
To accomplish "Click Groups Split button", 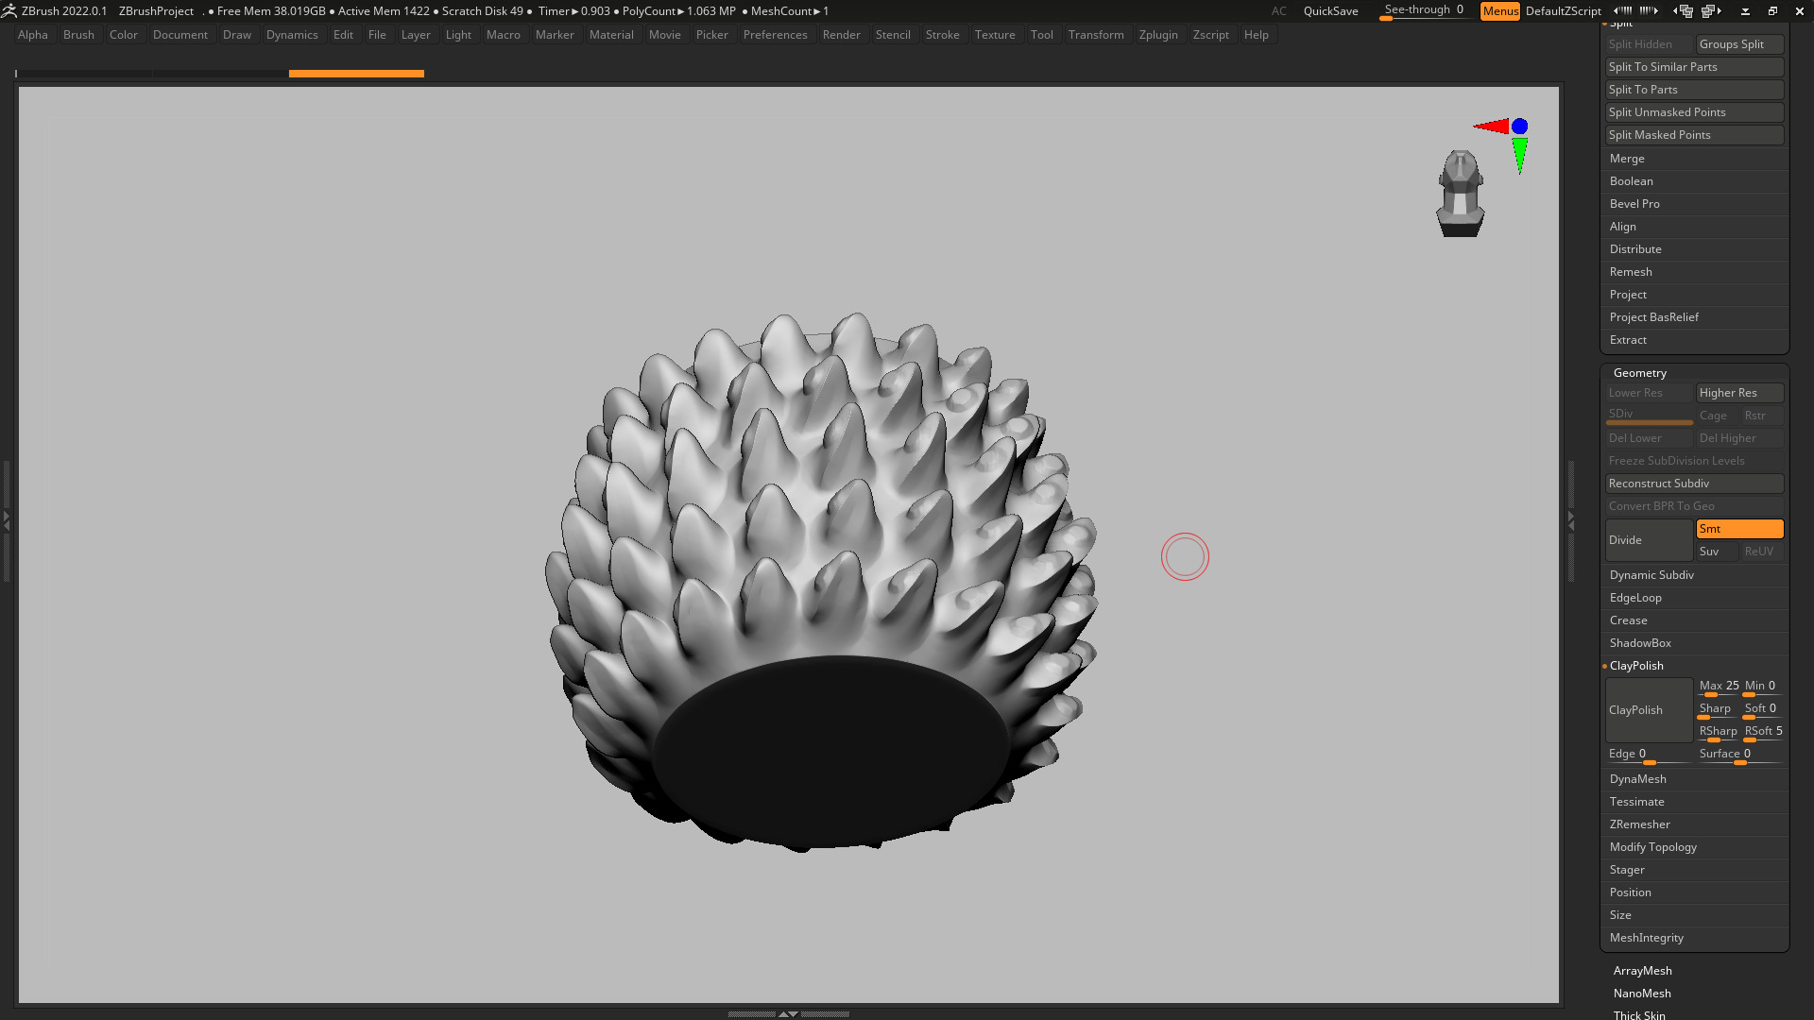I will coord(1739,44).
